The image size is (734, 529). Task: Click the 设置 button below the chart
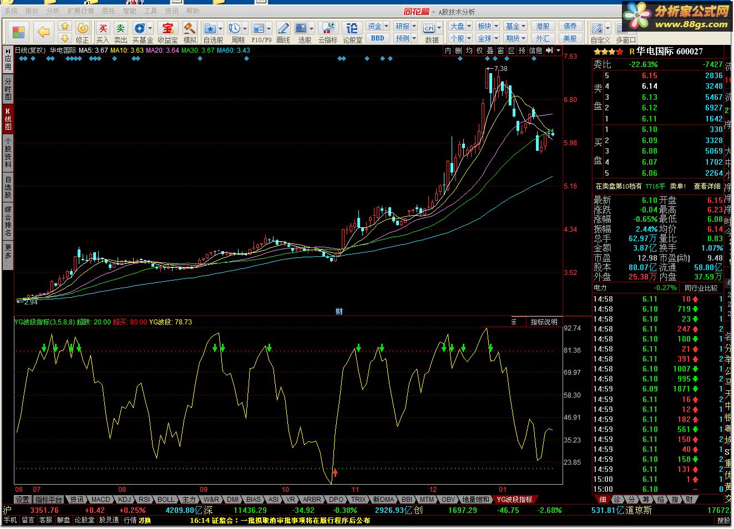[22, 500]
